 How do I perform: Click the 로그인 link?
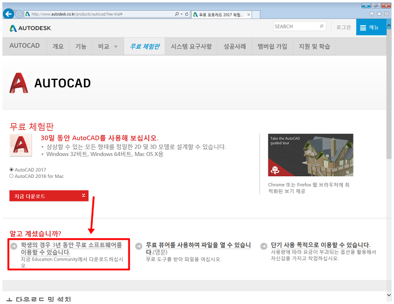[x=343, y=27]
